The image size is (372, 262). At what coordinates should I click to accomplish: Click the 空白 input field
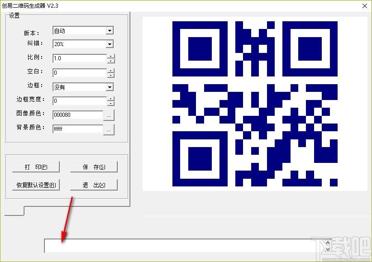coord(80,73)
